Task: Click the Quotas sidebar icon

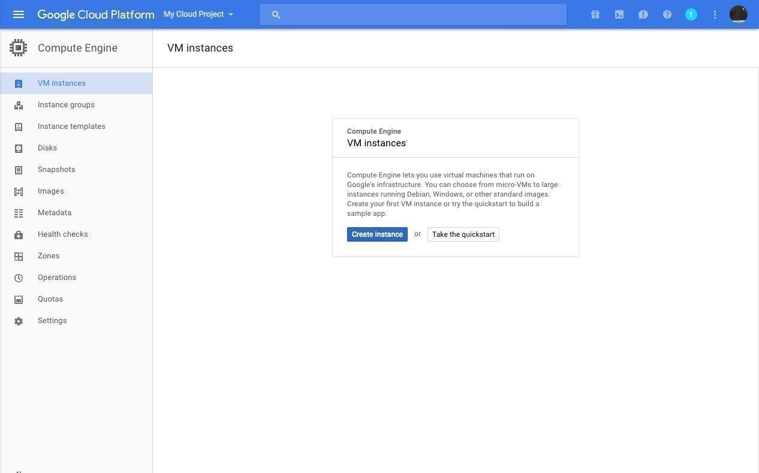Action: pos(19,300)
